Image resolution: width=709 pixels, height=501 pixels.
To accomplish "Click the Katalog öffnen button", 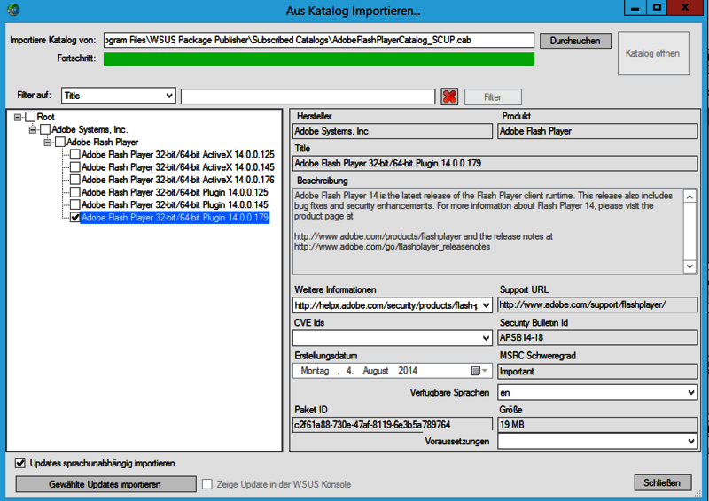I will 653,53.
